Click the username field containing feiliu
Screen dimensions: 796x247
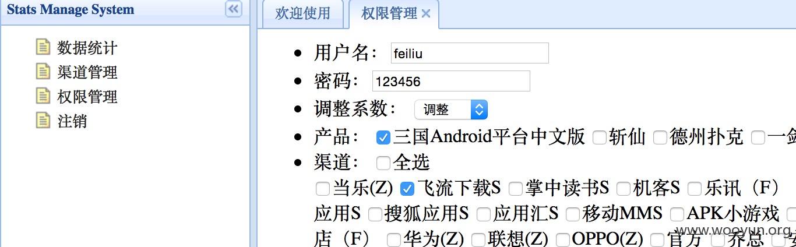coord(470,53)
